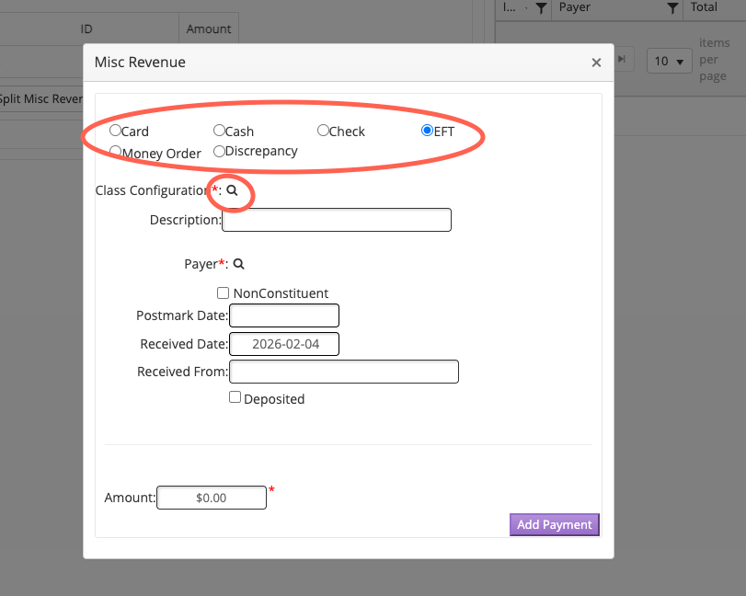Click the Add Payment button

coord(555,524)
